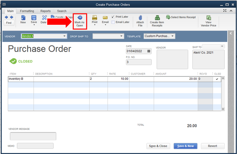Open the date calendar picker
This screenshot has height=154, width=237.
(x=149, y=51)
